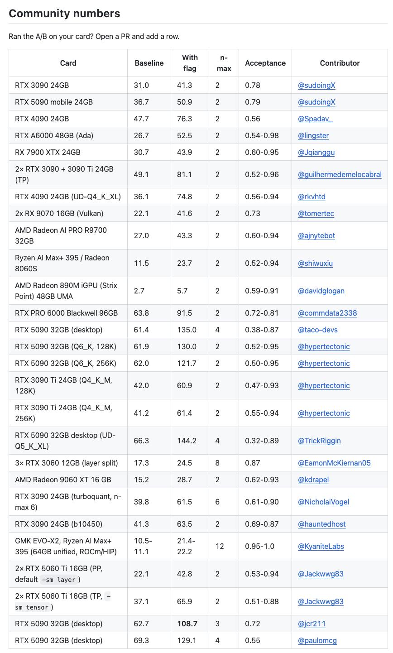Screen dimensions: 393x653
Task: Follow the @hauntedhost contributor link
Action: coord(322,524)
